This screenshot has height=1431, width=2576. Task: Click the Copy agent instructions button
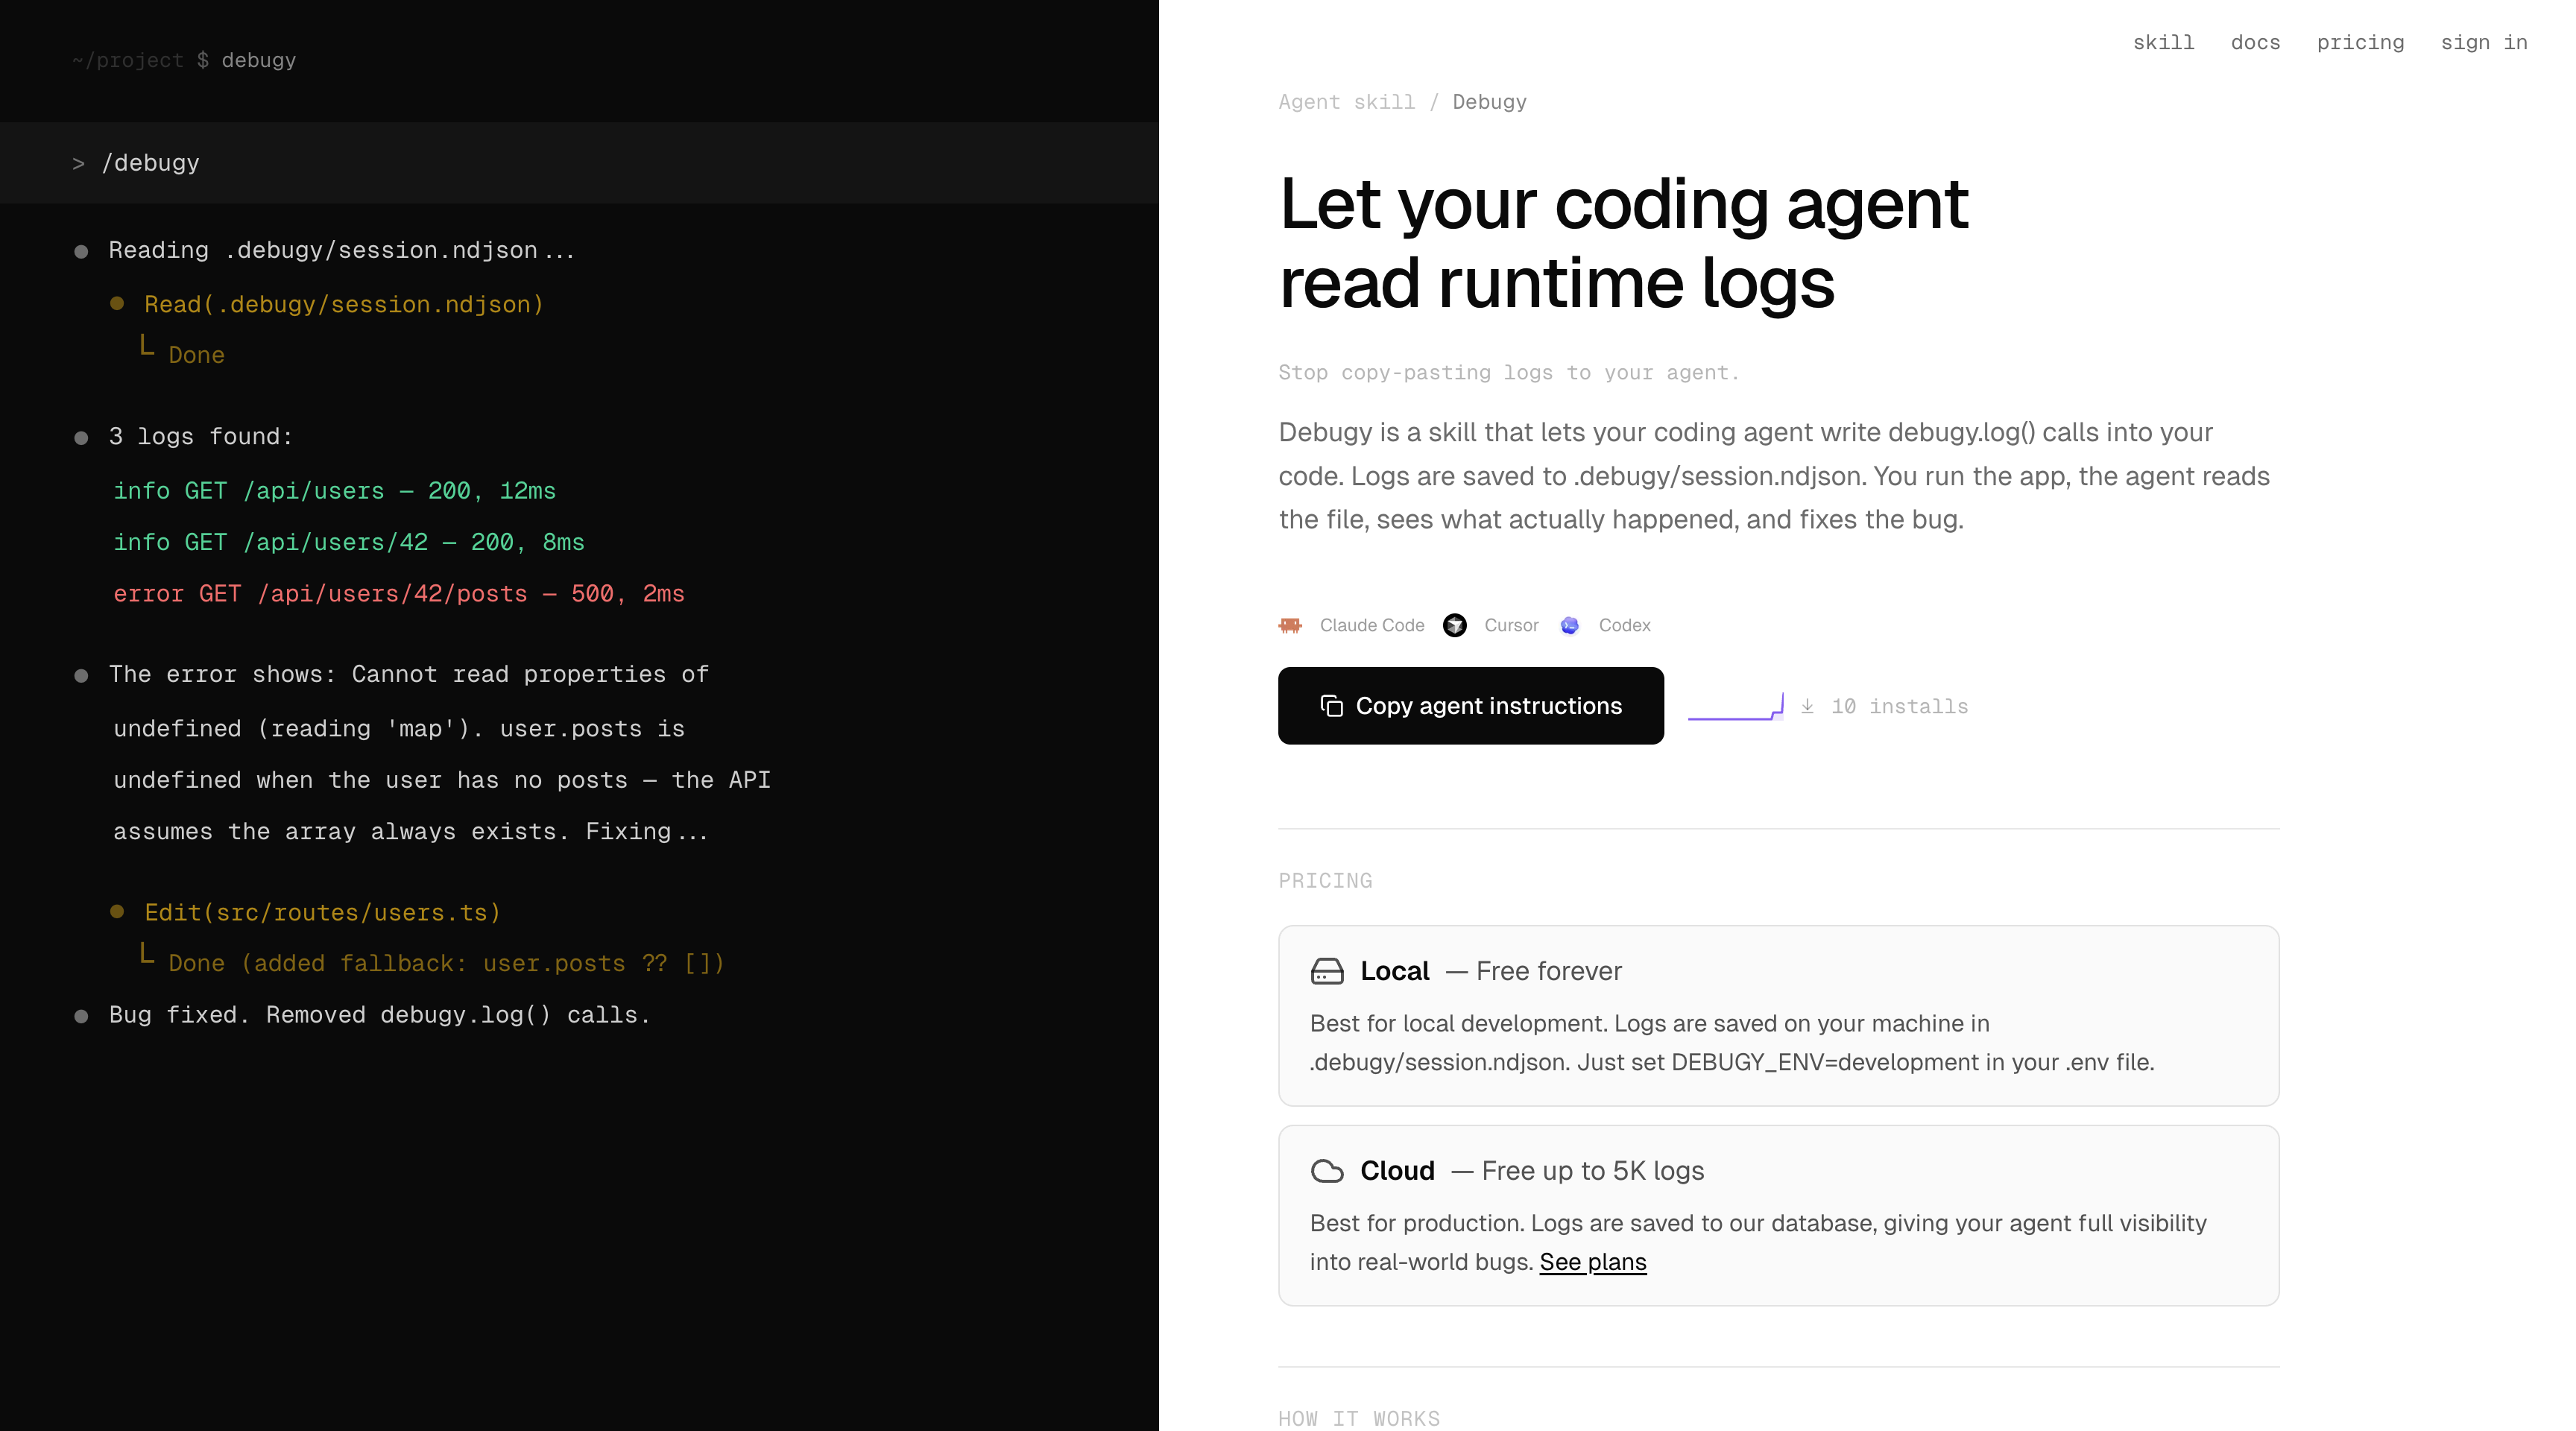(1471, 705)
